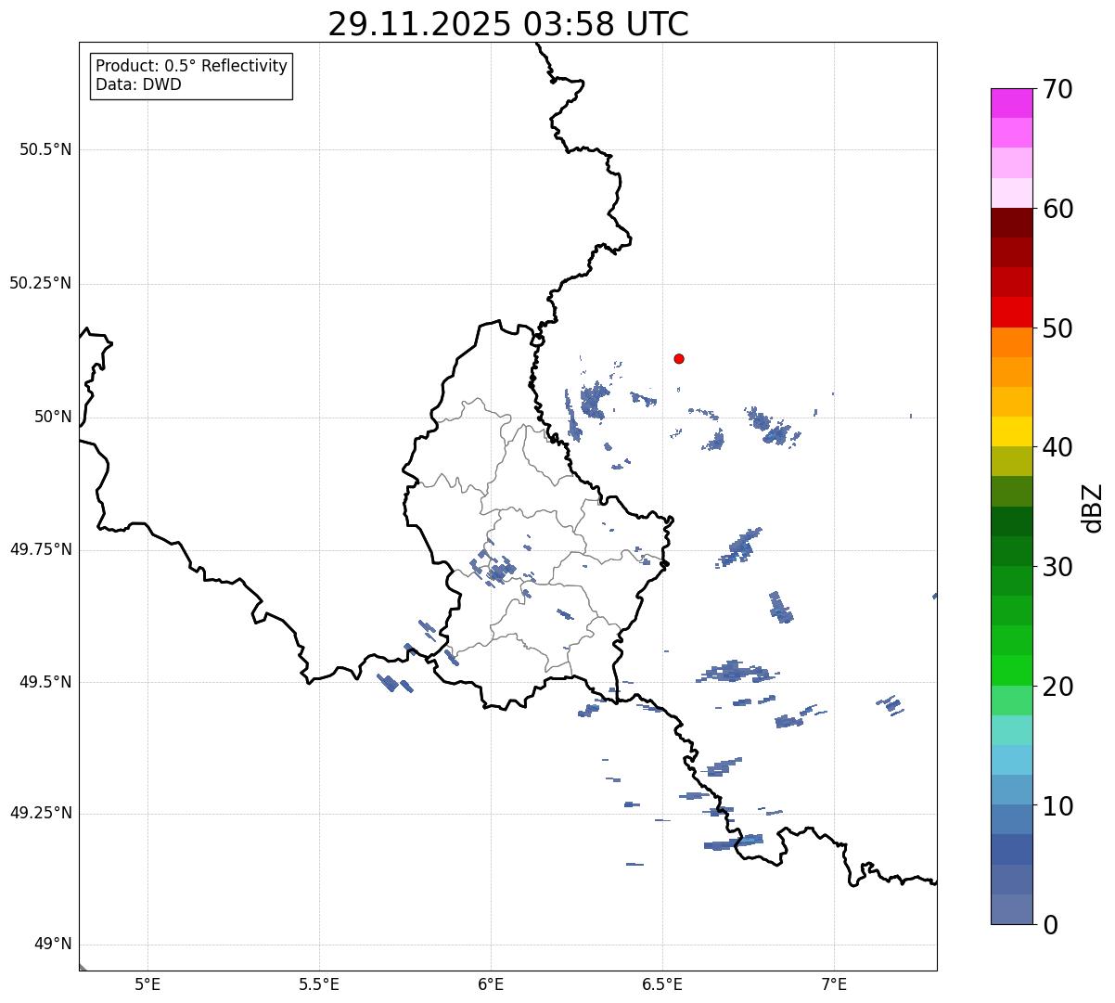Click the "5°E" longitude label

coord(147,984)
